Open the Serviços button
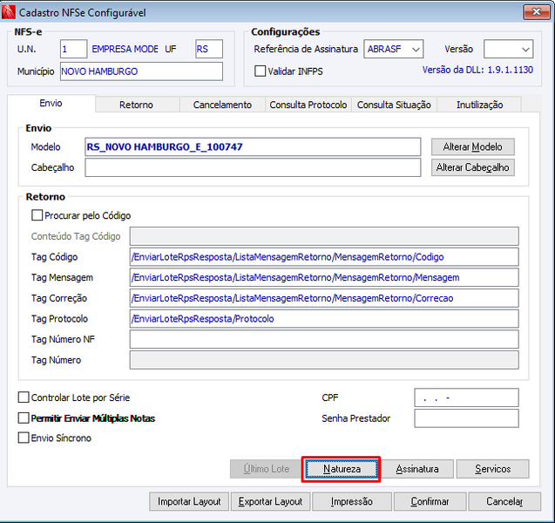 (493, 469)
